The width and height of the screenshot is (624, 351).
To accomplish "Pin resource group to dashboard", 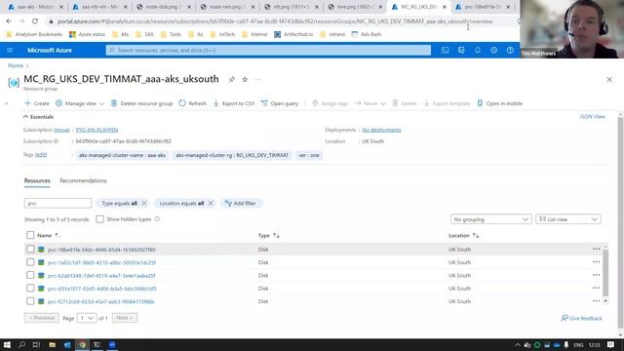I will tap(232, 79).
